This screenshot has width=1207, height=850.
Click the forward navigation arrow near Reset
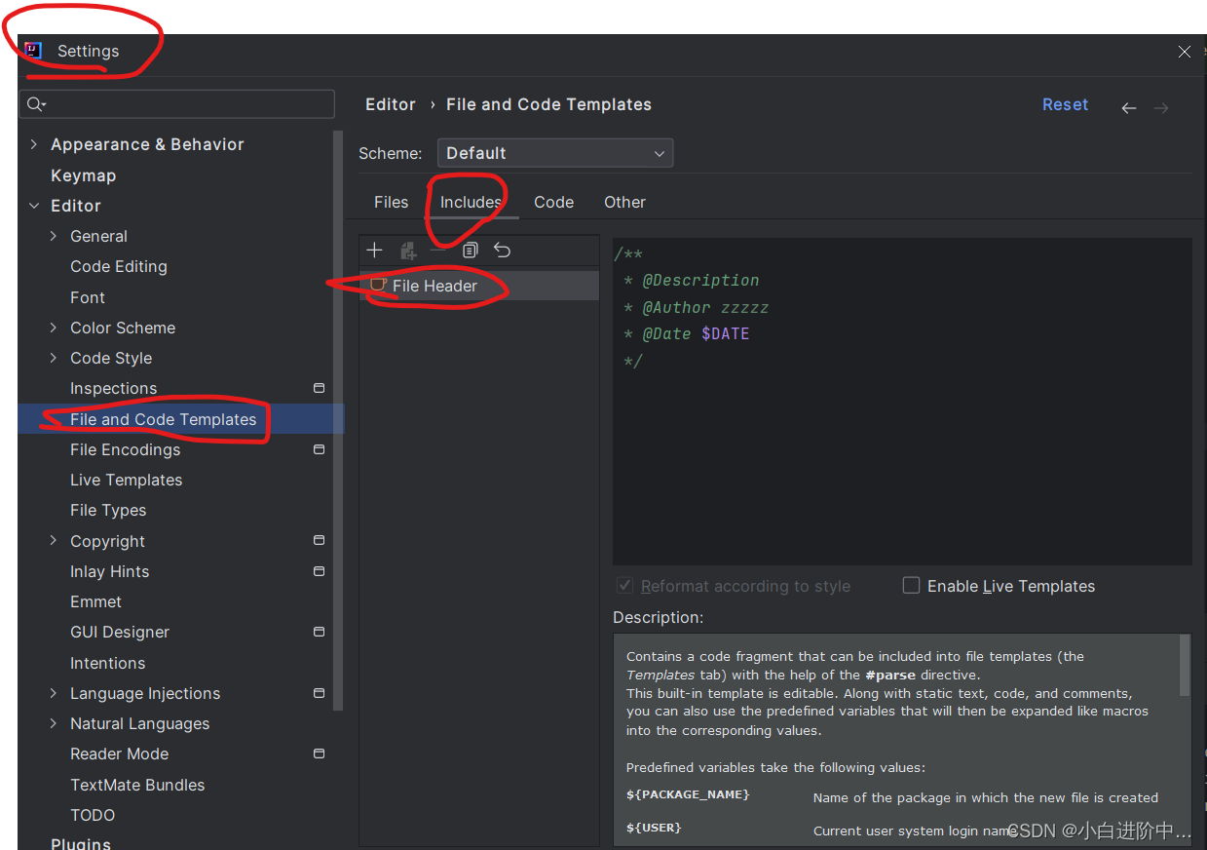coord(1160,107)
